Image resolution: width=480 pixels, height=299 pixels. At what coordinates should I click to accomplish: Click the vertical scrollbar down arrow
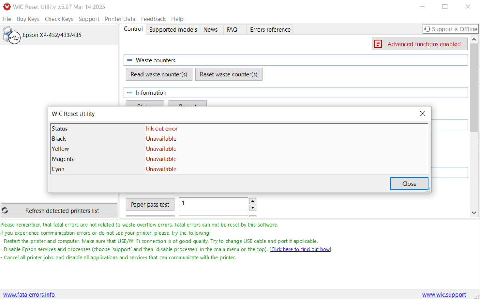click(474, 213)
